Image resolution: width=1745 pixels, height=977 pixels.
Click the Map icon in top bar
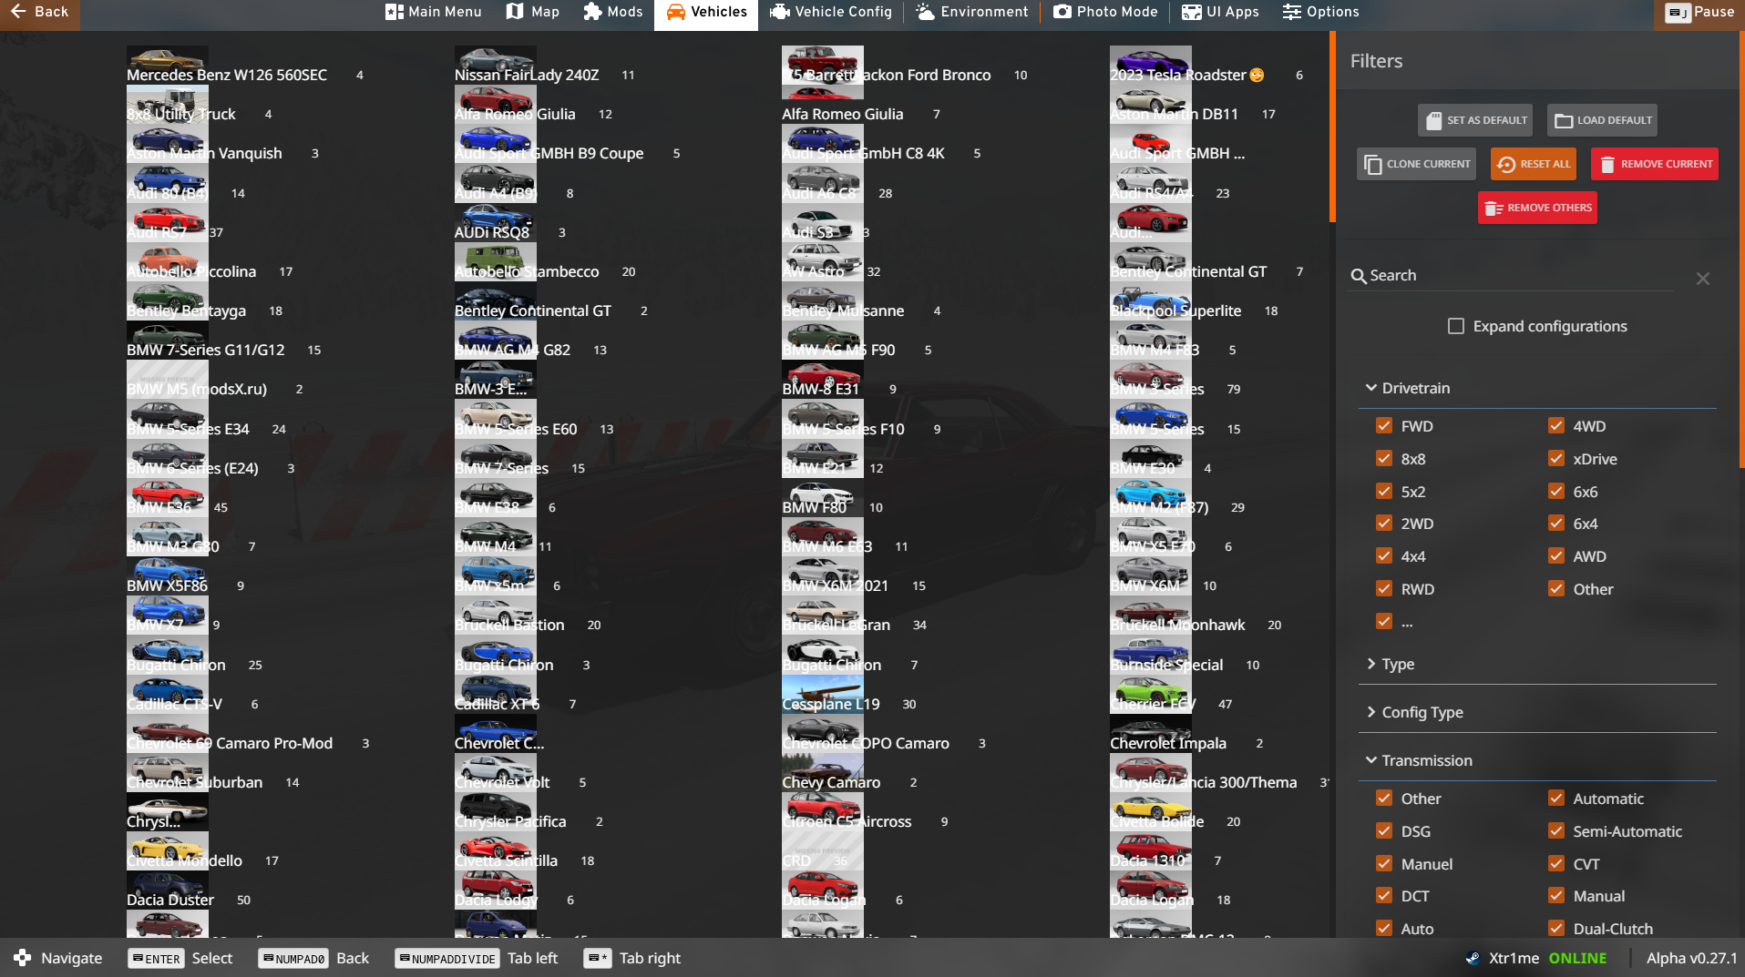(515, 12)
